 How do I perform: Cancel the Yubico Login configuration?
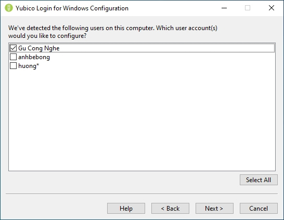[259, 209]
